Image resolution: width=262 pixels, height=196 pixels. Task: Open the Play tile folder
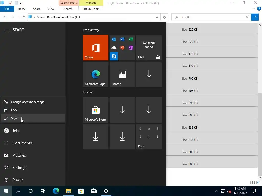tap(149, 137)
